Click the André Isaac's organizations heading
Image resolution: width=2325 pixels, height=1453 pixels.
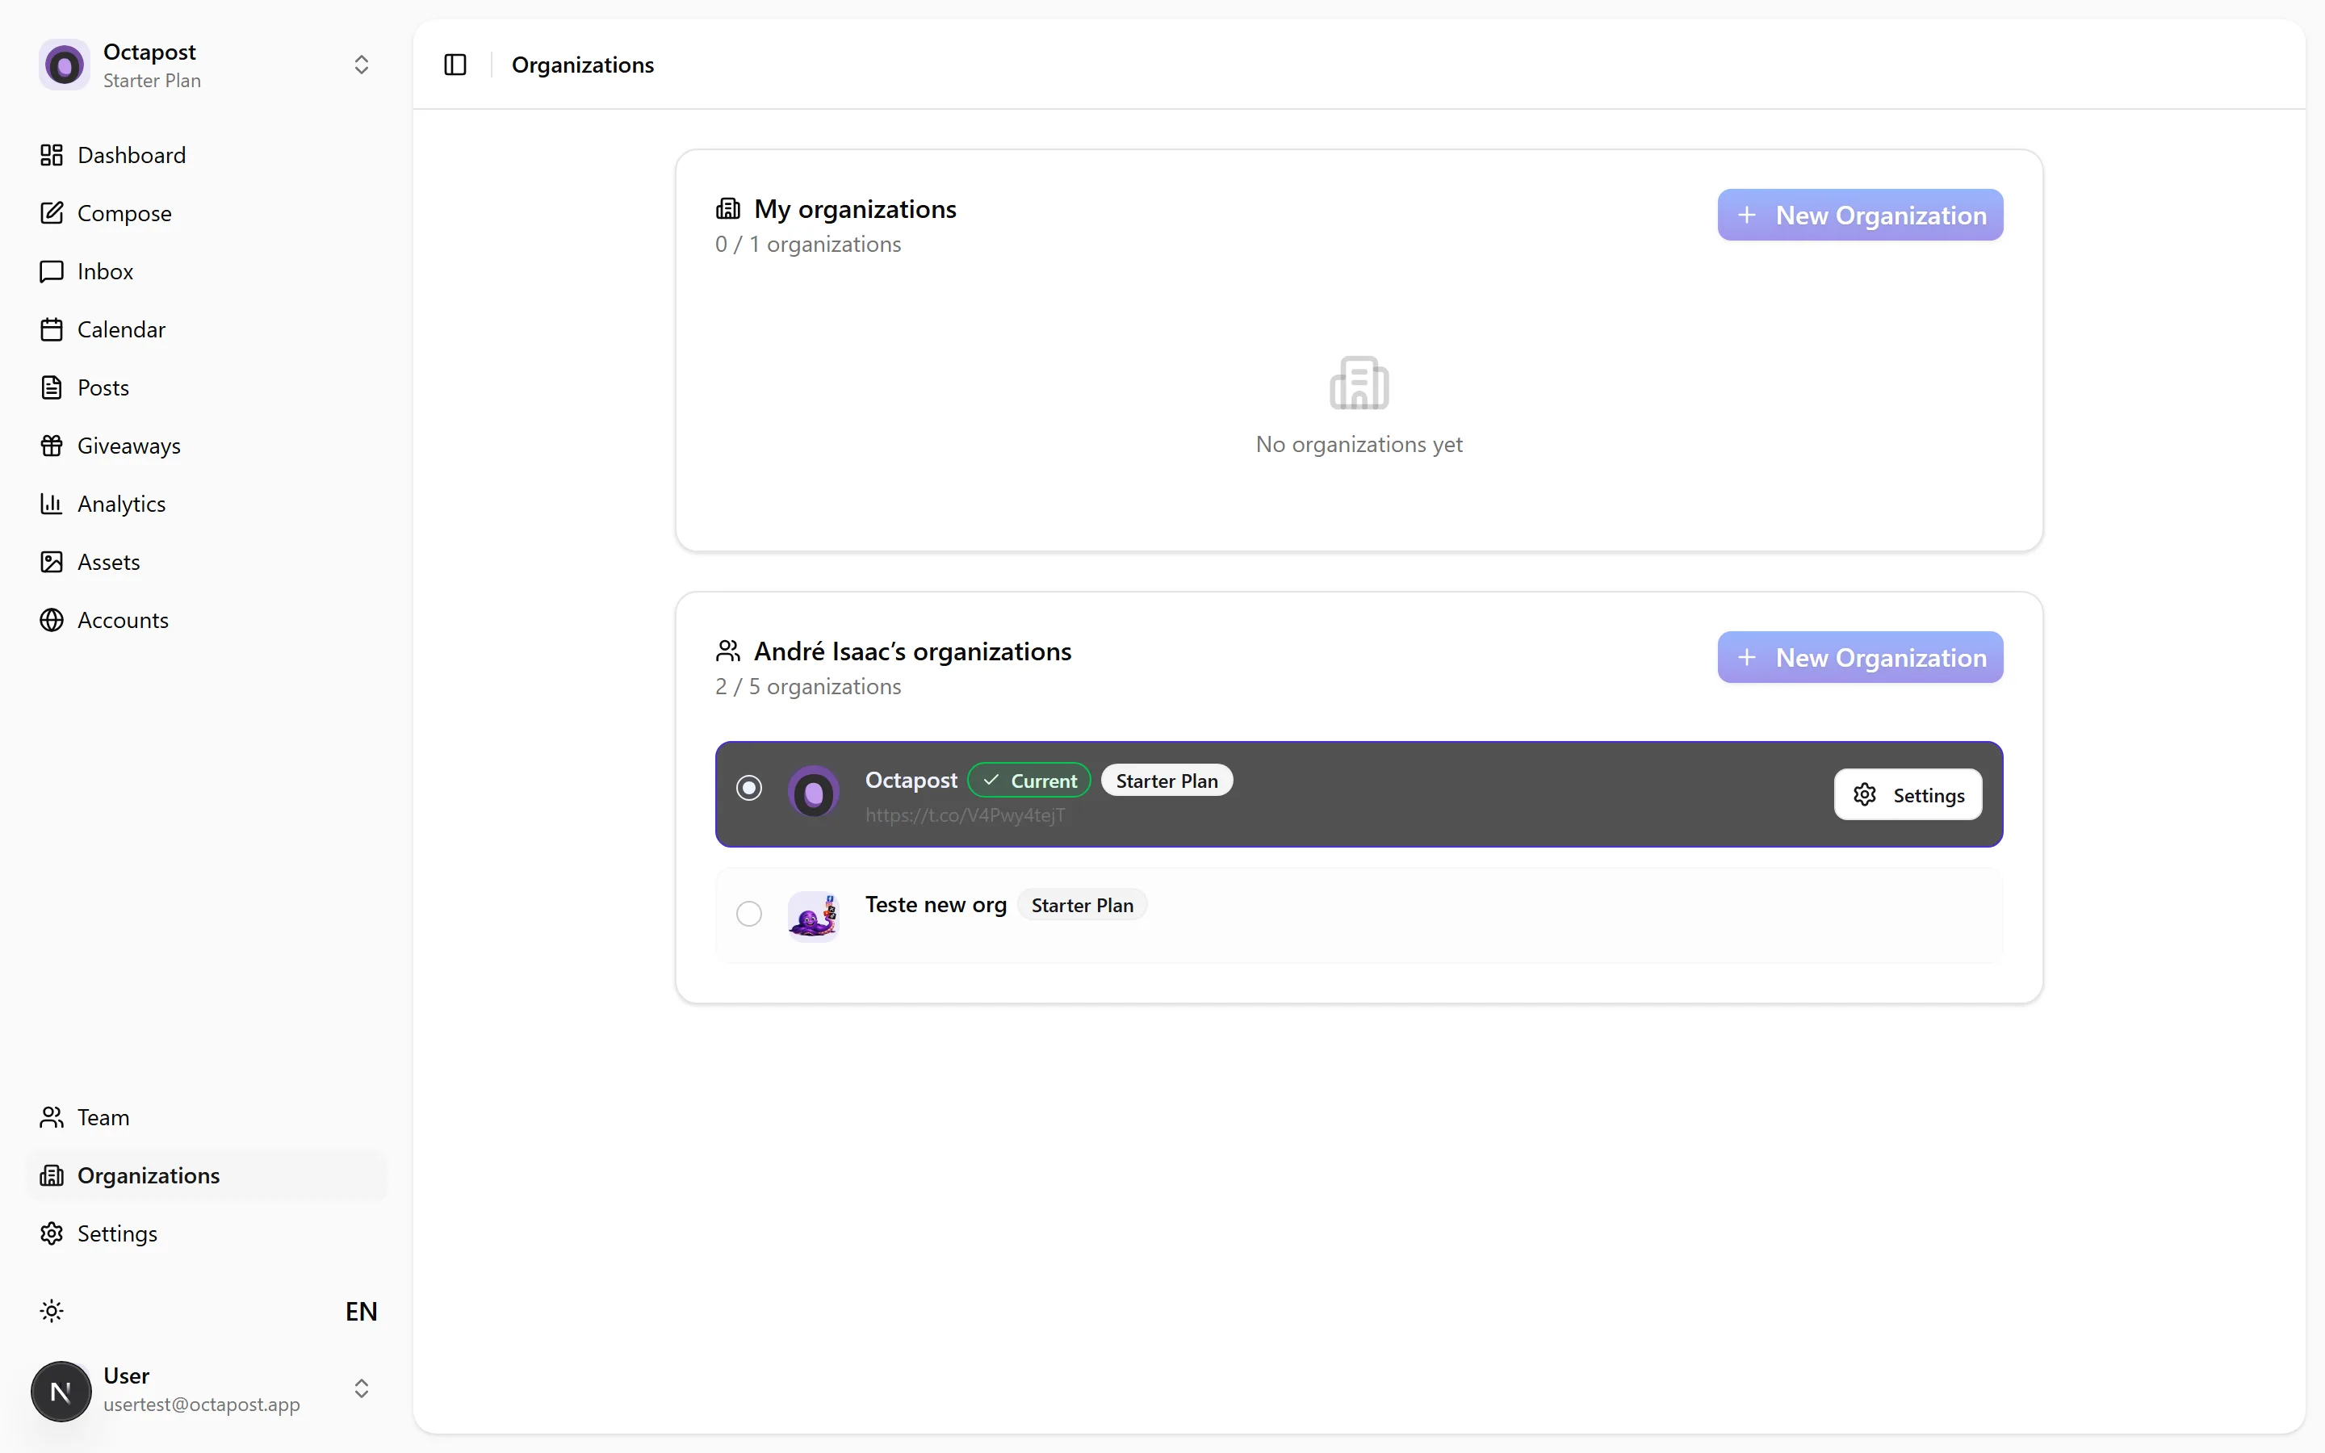913,651
